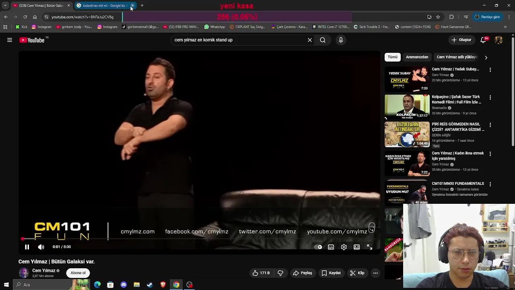Like the video with thumbs up
515x290 pixels.
click(x=261, y=273)
